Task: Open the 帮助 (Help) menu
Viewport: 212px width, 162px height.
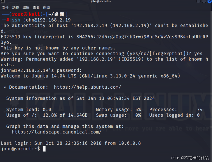Action: [x=46, y=8]
